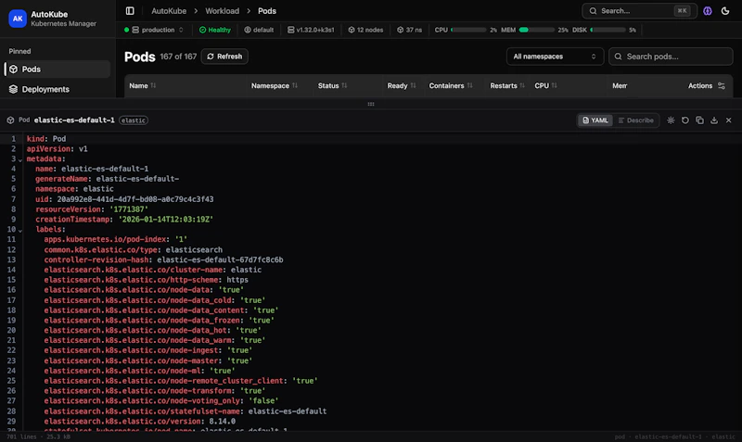
Task: Click the http-scheme https value
Action: [237, 280]
